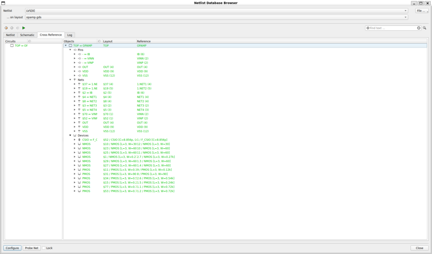Screen dimensions: 432x254
Task: Collapse the Pins tree group
Action: (x=70, y=50)
